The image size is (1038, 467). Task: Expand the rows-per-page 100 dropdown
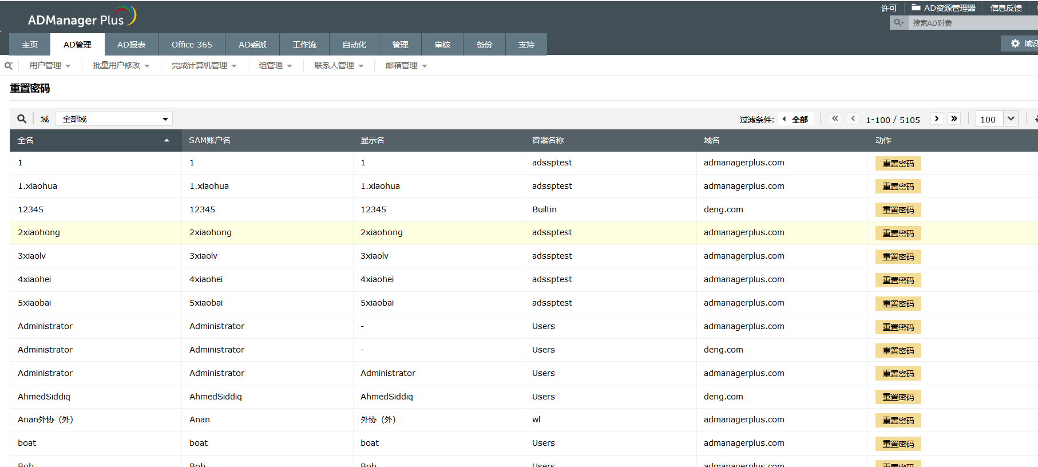pos(1011,118)
